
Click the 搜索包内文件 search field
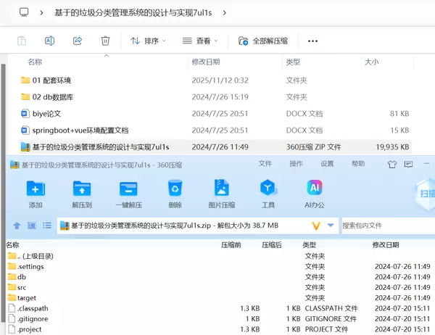point(384,226)
